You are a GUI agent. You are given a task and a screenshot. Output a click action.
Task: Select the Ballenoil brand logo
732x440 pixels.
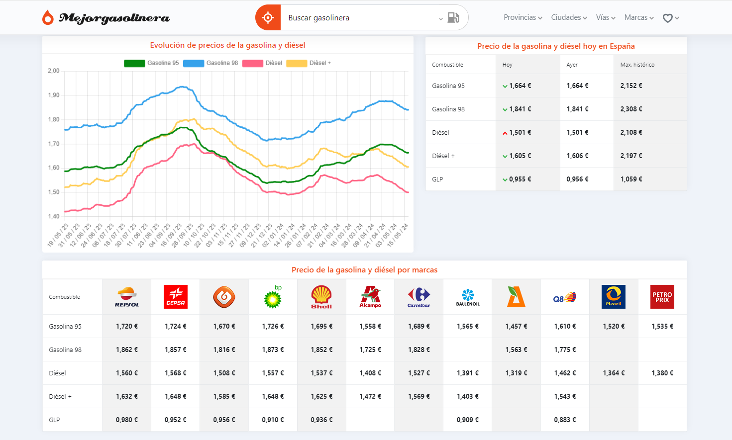click(x=468, y=297)
